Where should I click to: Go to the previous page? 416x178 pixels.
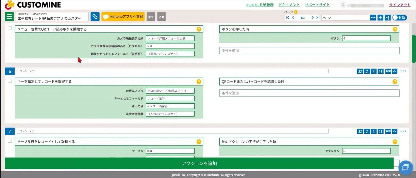coord(293,18)
